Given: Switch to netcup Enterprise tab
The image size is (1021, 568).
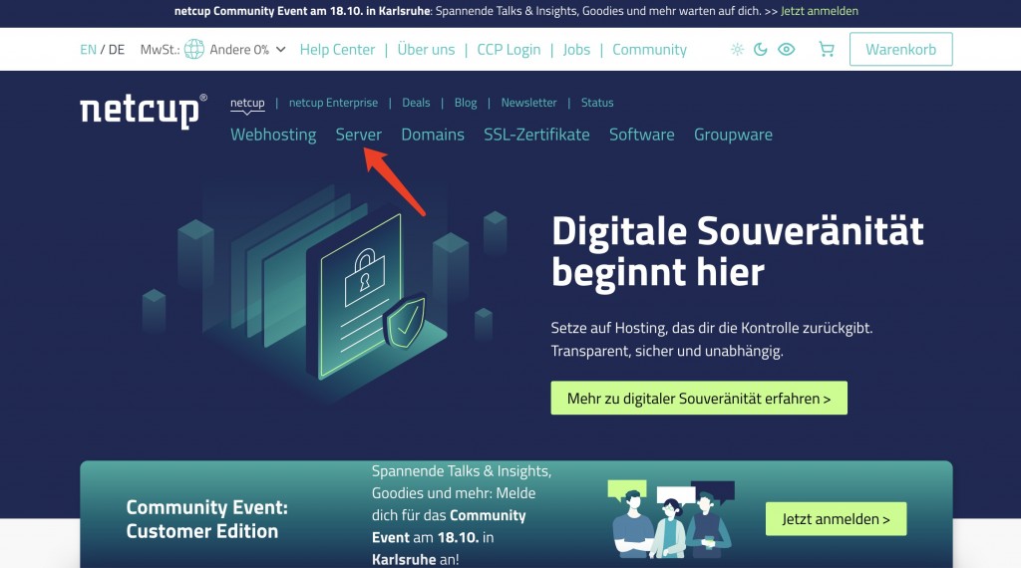Looking at the screenshot, I should coord(333,103).
